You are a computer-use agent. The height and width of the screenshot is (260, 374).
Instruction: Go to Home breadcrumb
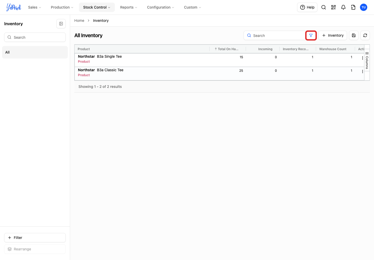point(79,21)
